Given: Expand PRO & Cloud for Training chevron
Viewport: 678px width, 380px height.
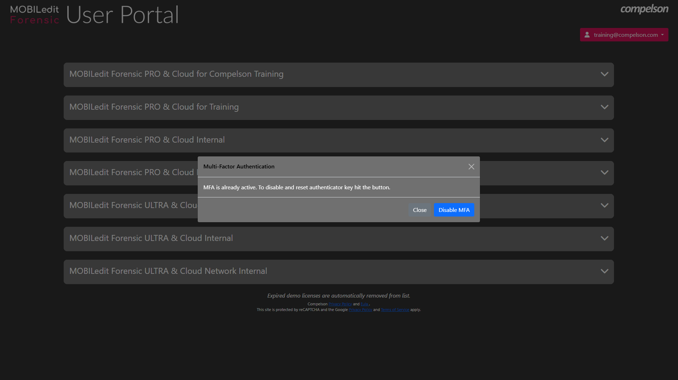Looking at the screenshot, I should (x=604, y=107).
